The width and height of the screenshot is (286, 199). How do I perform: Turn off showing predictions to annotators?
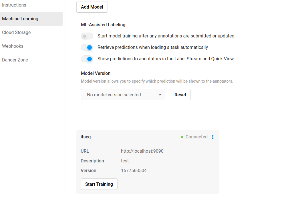(x=87, y=59)
